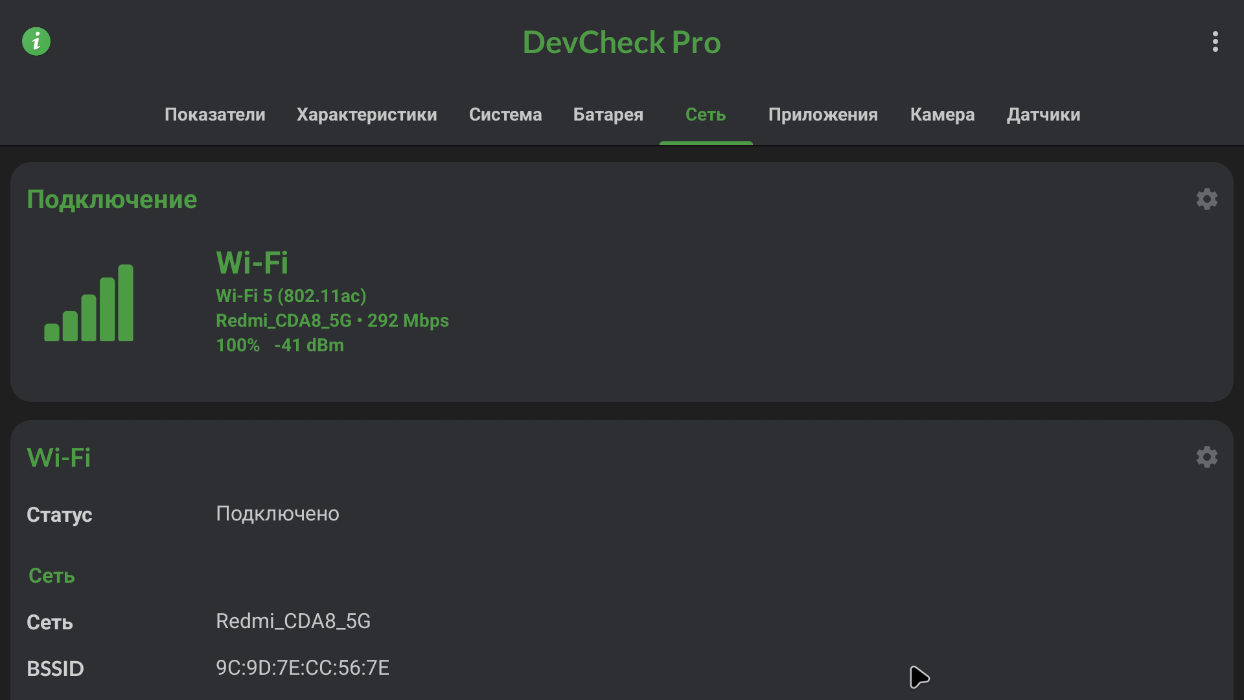
Task: Switch to the Датчики tab
Action: (1043, 115)
